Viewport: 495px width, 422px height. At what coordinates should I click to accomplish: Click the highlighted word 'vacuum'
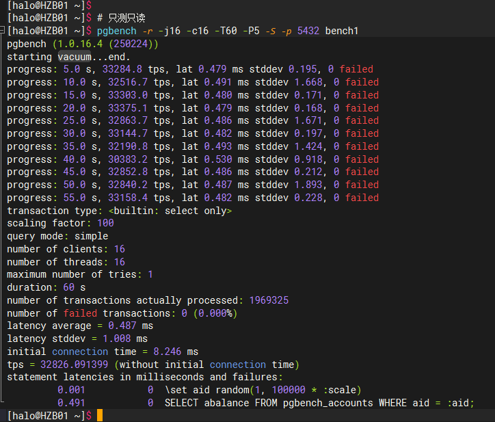(x=75, y=57)
